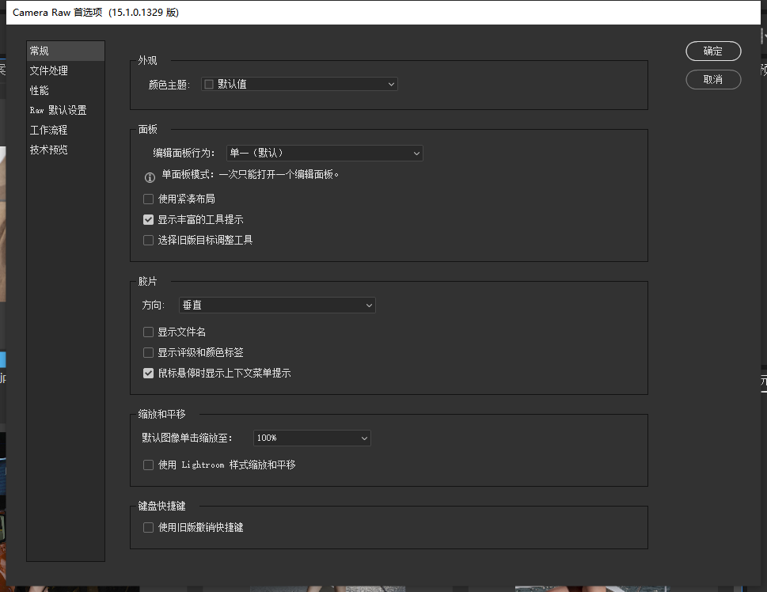Click the 胶片 section heading
This screenshot has height=592, width=767.
click(x=147, y=281)
